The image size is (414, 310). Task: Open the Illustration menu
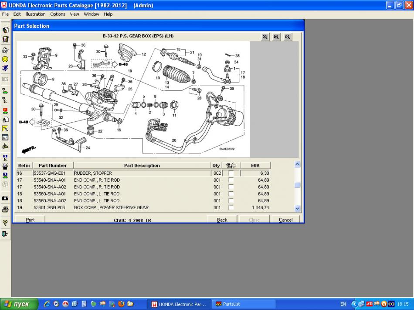tap(35, 14)
